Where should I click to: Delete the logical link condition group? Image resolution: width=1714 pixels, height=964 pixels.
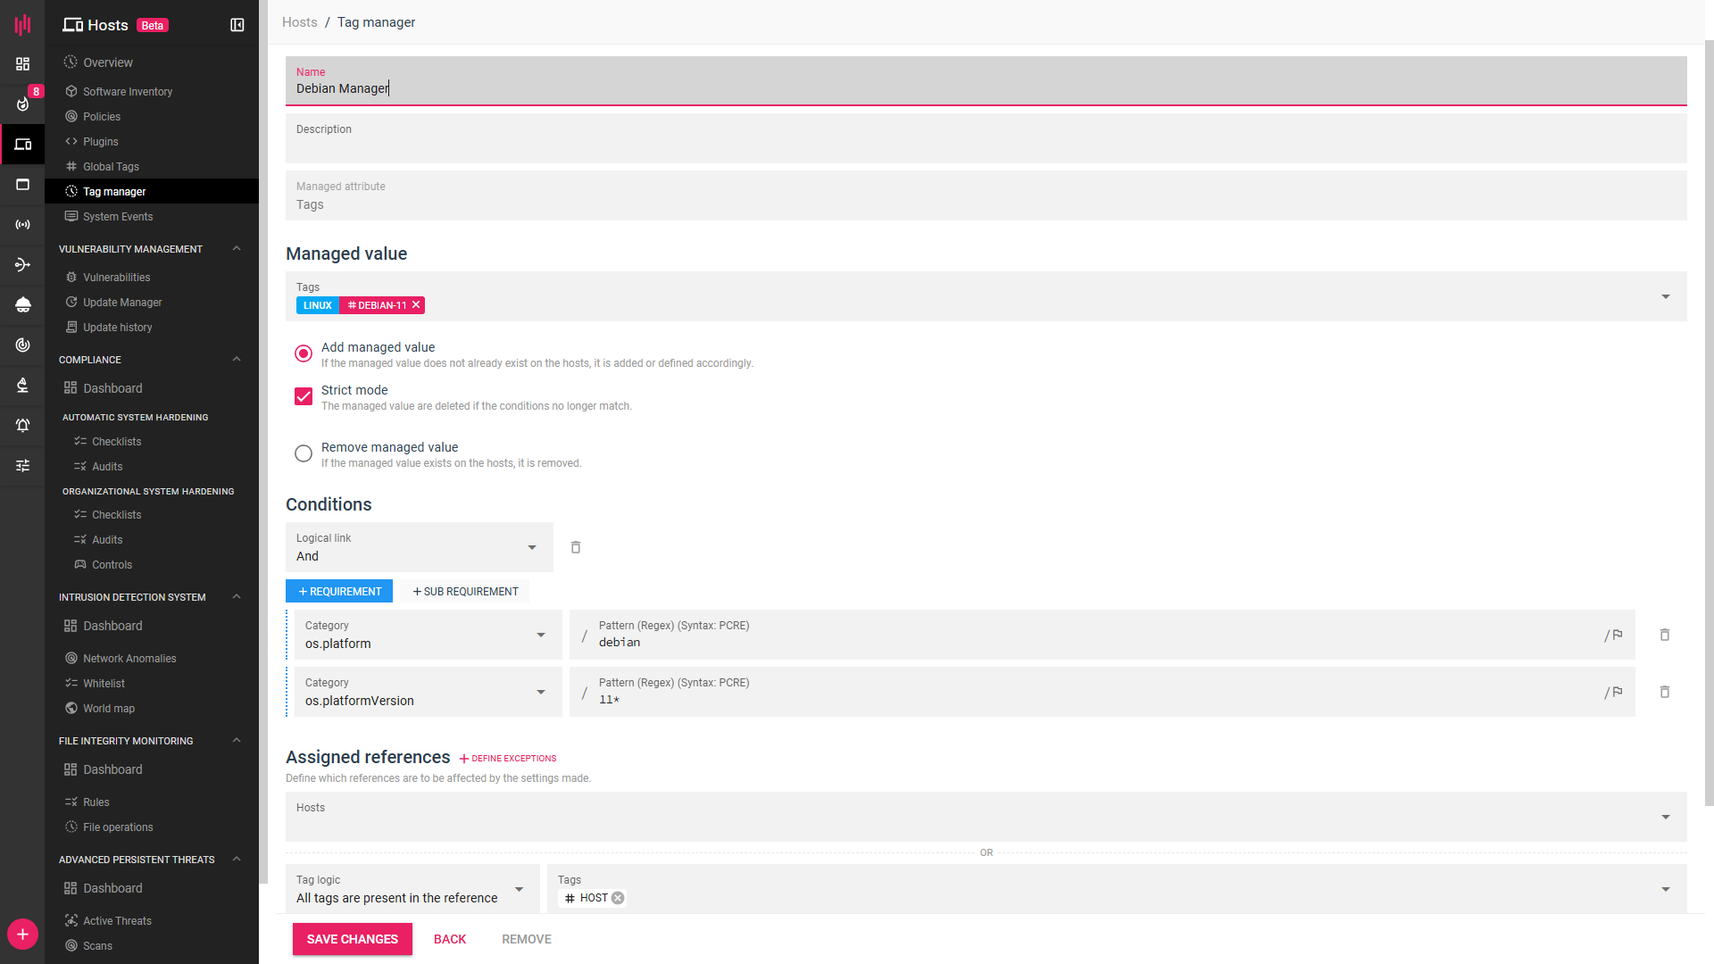tap(576, 547)
